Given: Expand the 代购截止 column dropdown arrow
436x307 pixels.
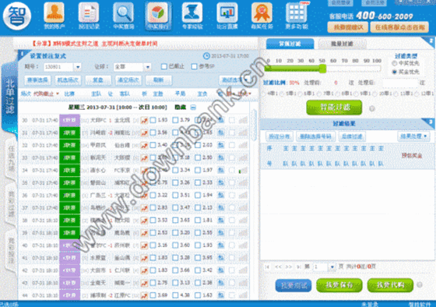Looking at the screenshot, I should (x=58, y=94).
